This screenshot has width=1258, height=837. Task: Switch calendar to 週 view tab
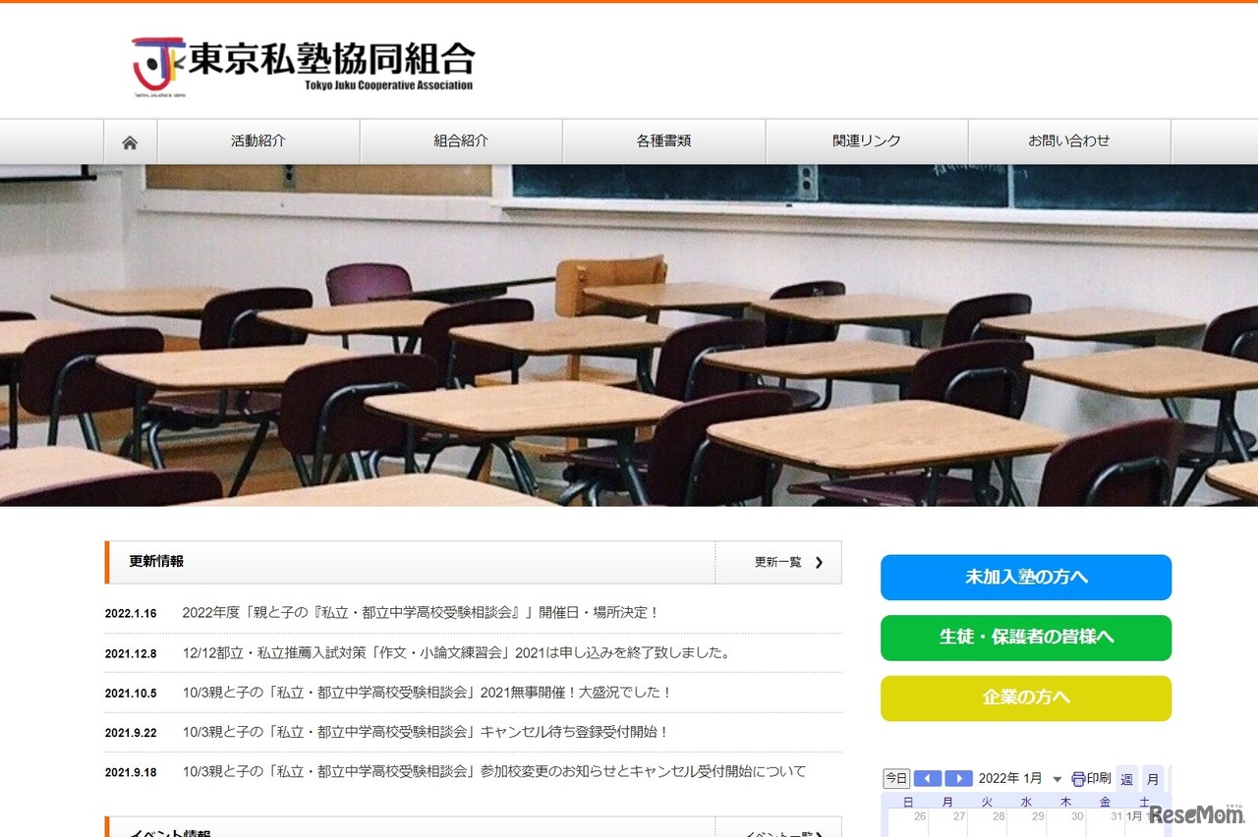point(1127,779)
